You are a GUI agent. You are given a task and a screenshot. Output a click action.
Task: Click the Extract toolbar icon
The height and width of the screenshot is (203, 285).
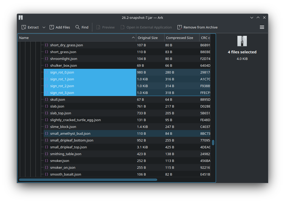(x=24, y=27)
